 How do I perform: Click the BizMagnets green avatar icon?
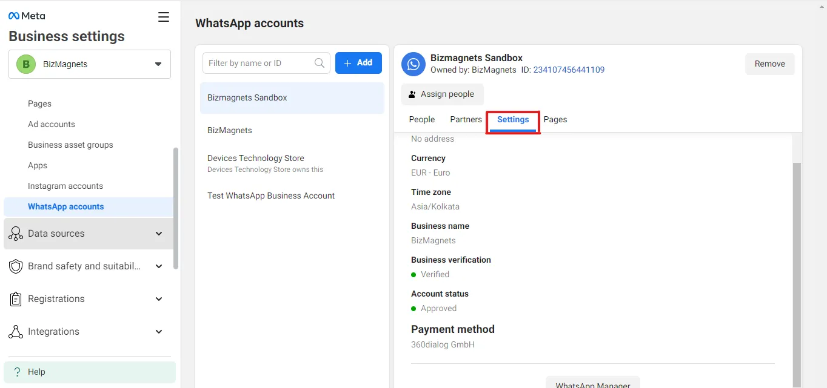pyautogui.click(x=25, y=64)
